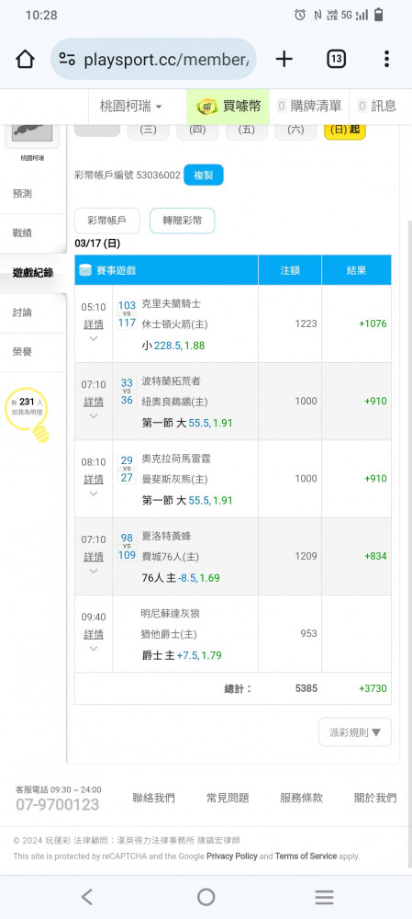Open the 訊息 tab
412x919 pixels.
tap(377, 106)
